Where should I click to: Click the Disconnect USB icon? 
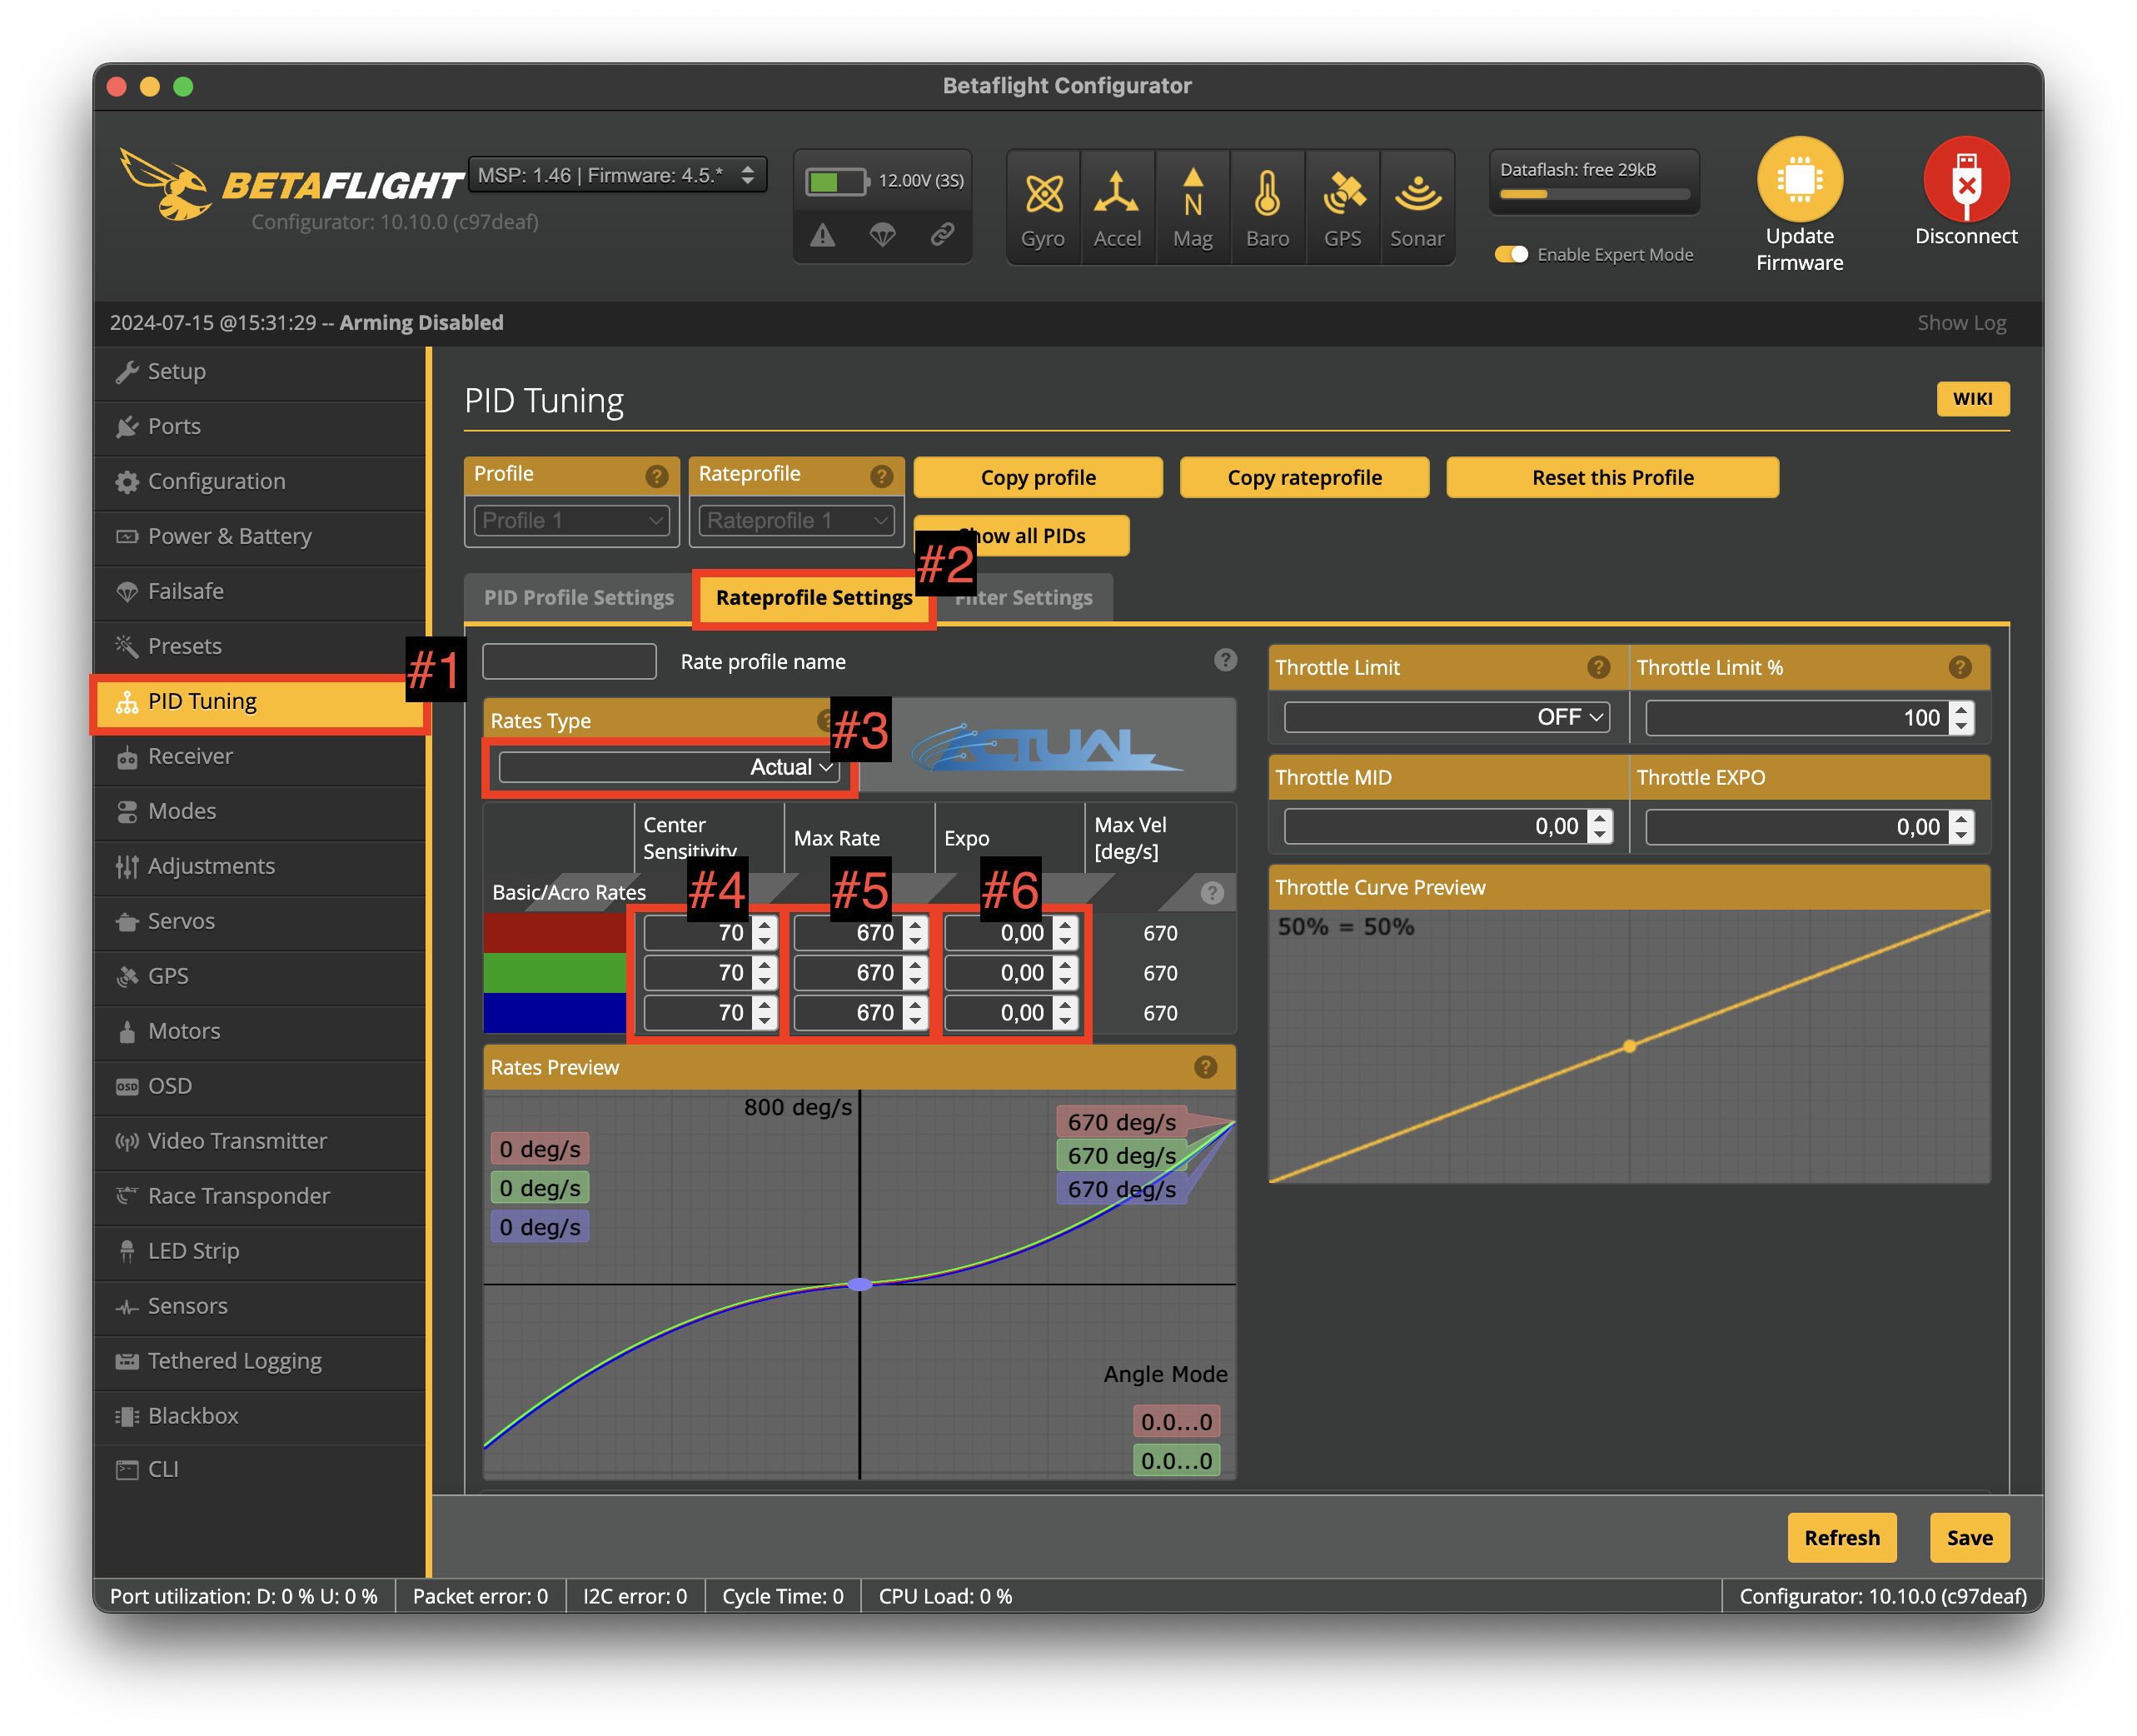1965,180
